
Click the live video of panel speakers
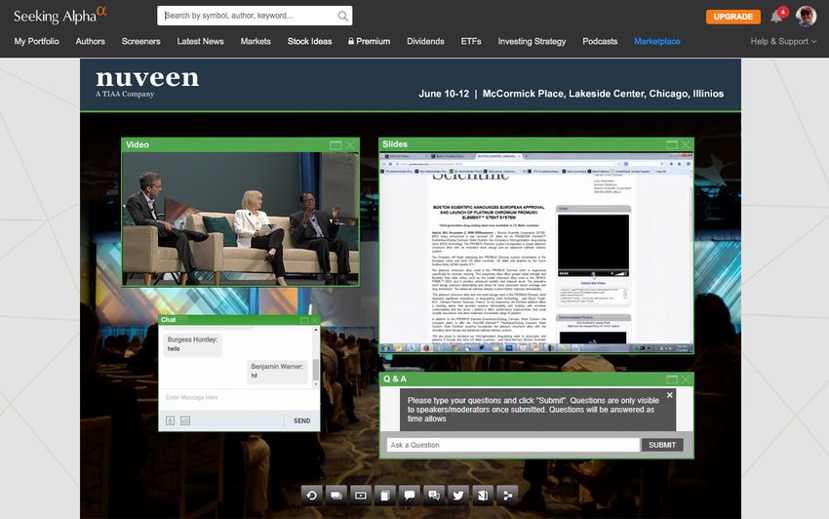(x=241, y=220)
